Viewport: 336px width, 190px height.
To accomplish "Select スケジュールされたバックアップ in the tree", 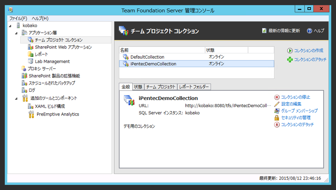I will [52, 83].
